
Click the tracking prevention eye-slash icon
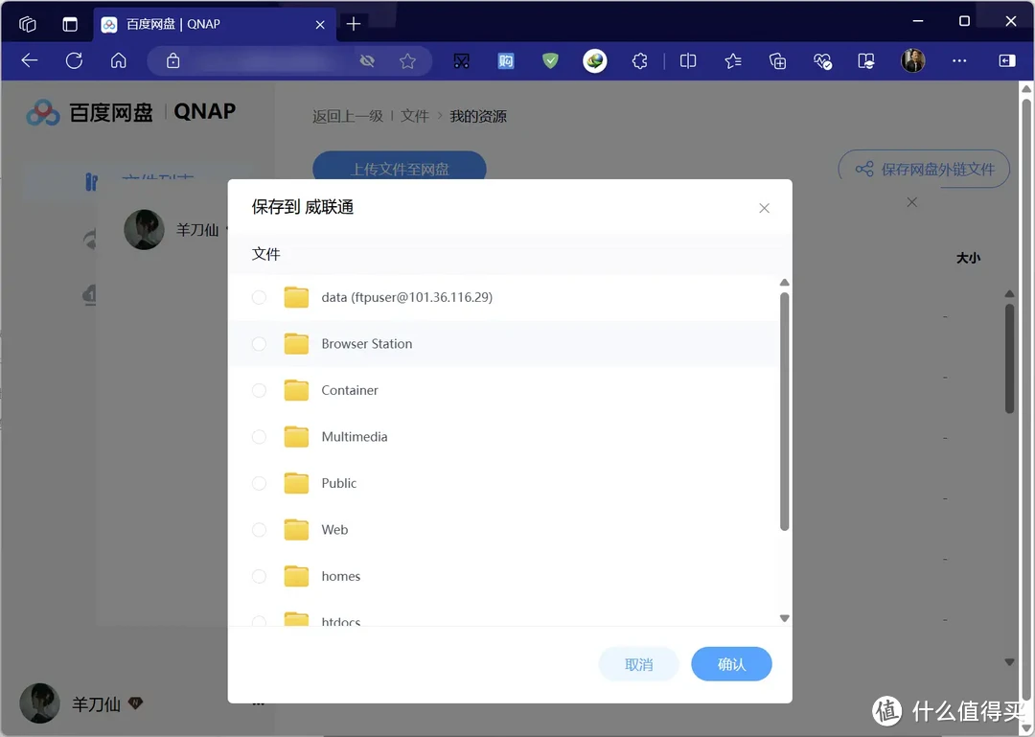[367, 61]
